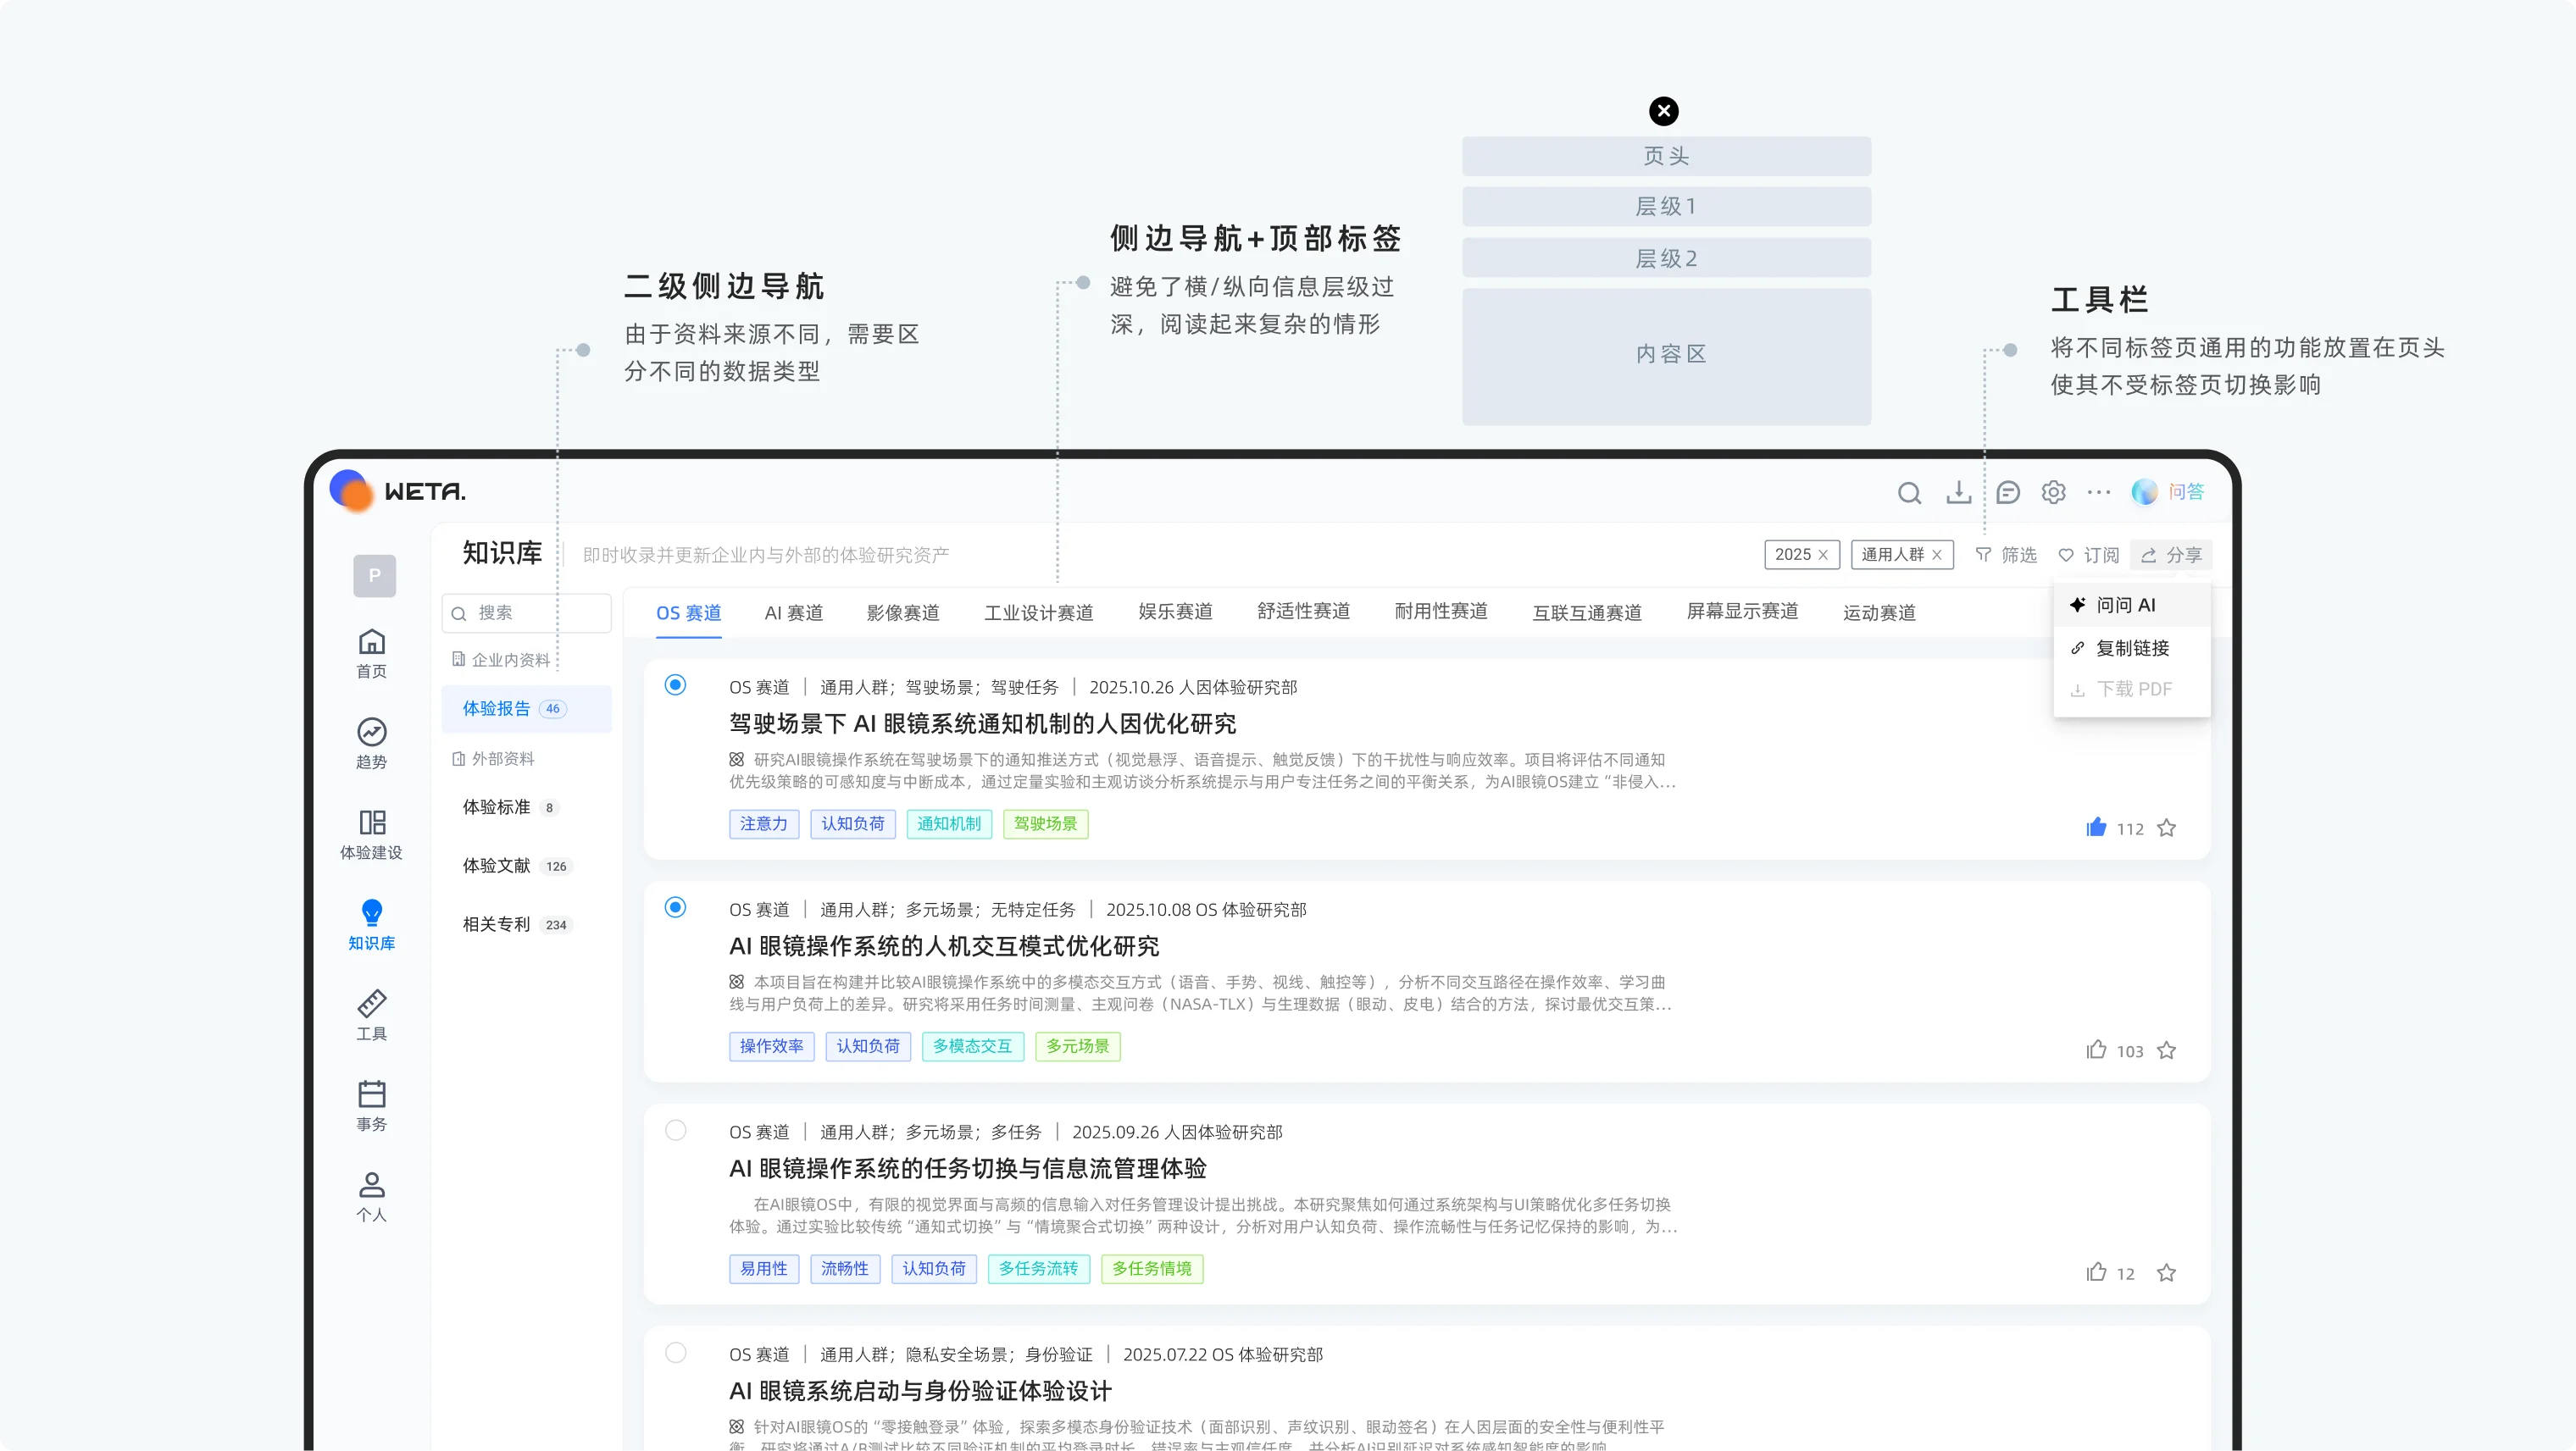The image size is (2576, 1451).
Task: Click the P avatar square in sidebar
Action: click(374, 576)
